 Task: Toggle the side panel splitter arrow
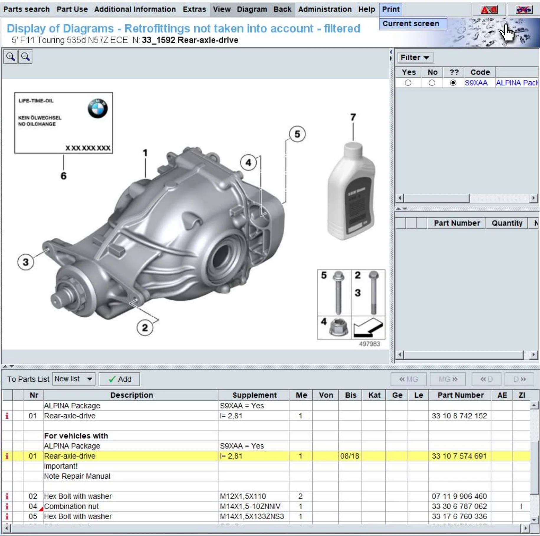tap(391, 55)
